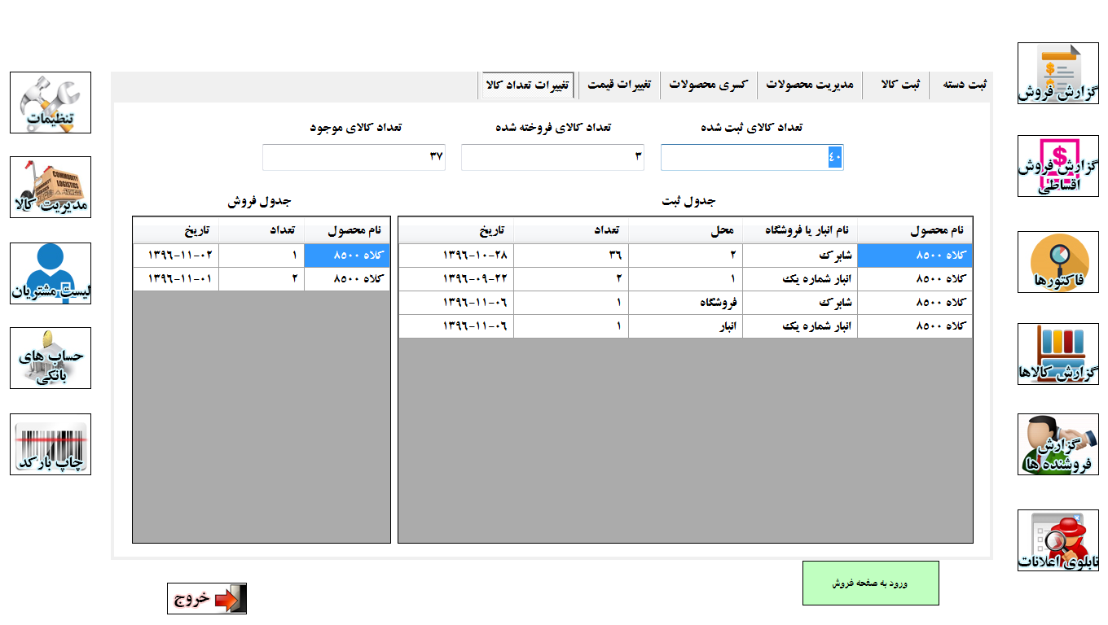Open چاپ بارکد barcode print icon

[51, 444]
